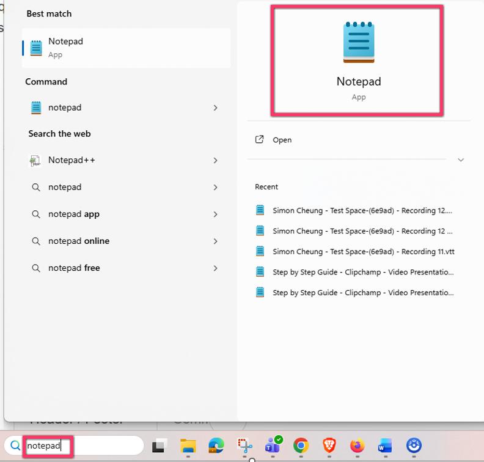Open Snipping Tool from the taskbar
484x462 pixels.
pos(244,446)
